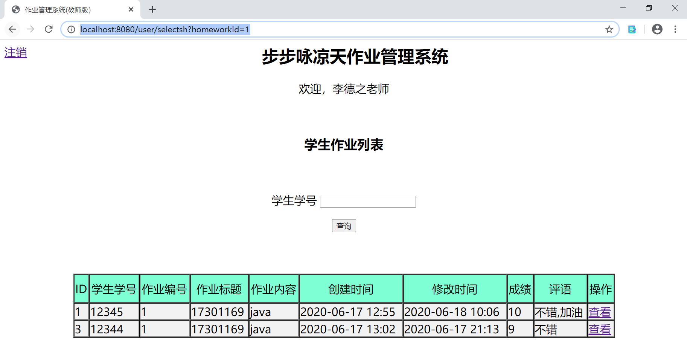Open the translate extension icon
The width and height of the screenshot is (687, 342).
click(x=632, y=29)
